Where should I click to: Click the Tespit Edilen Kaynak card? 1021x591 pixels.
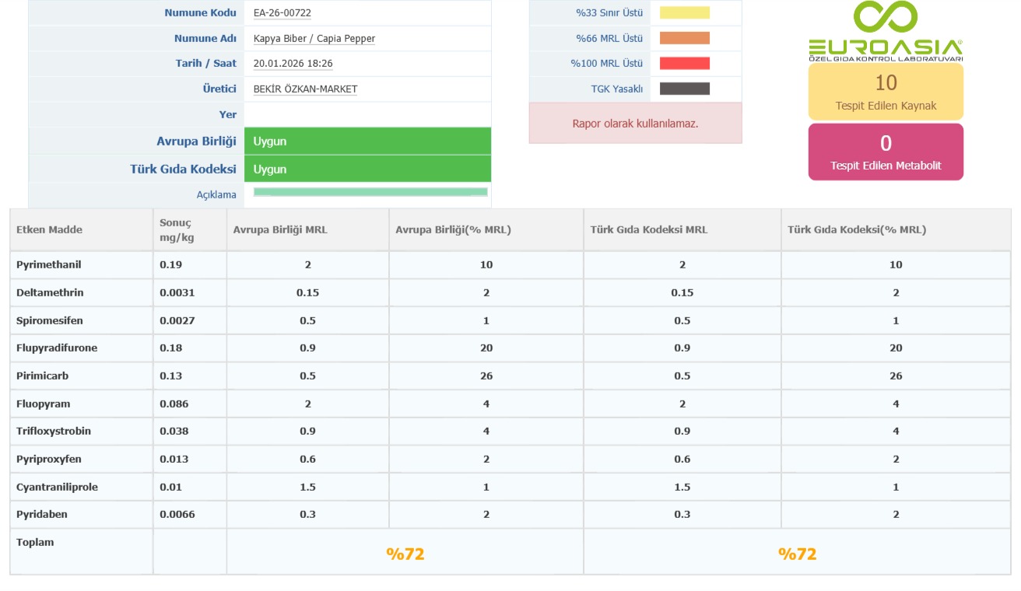tap(886, 92)
